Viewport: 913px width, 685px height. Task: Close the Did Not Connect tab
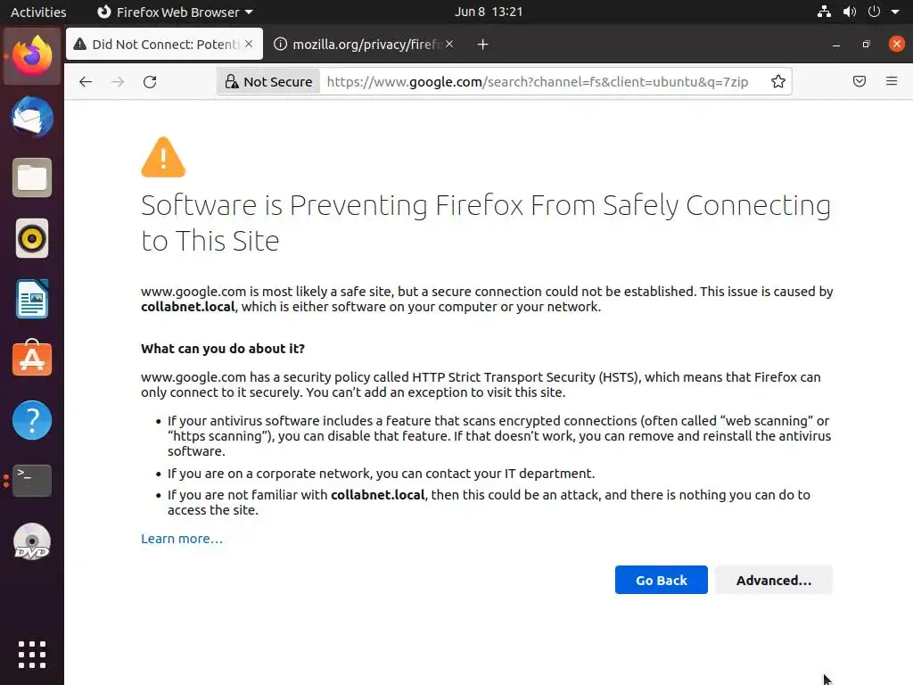[x=249, y=45]
